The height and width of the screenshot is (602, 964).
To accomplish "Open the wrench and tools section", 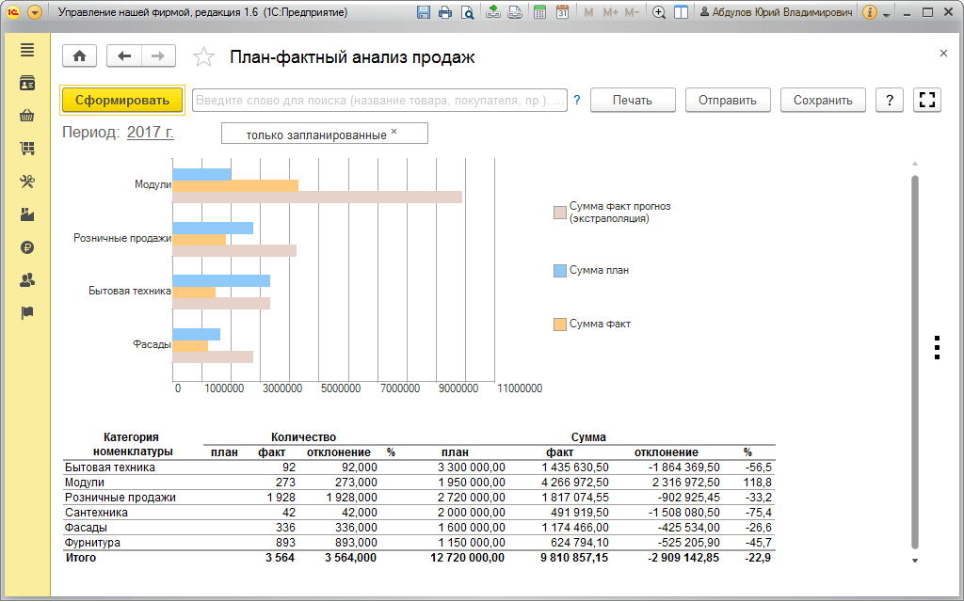I will 27,182.
